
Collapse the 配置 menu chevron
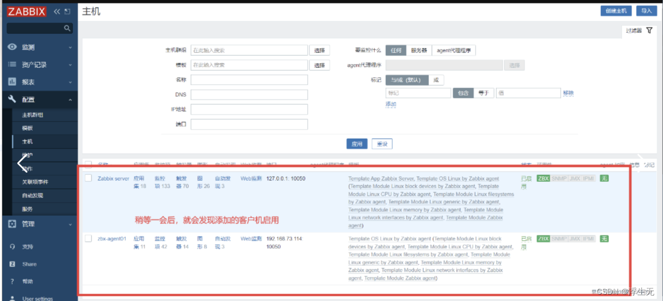click(x=70, y=100)
